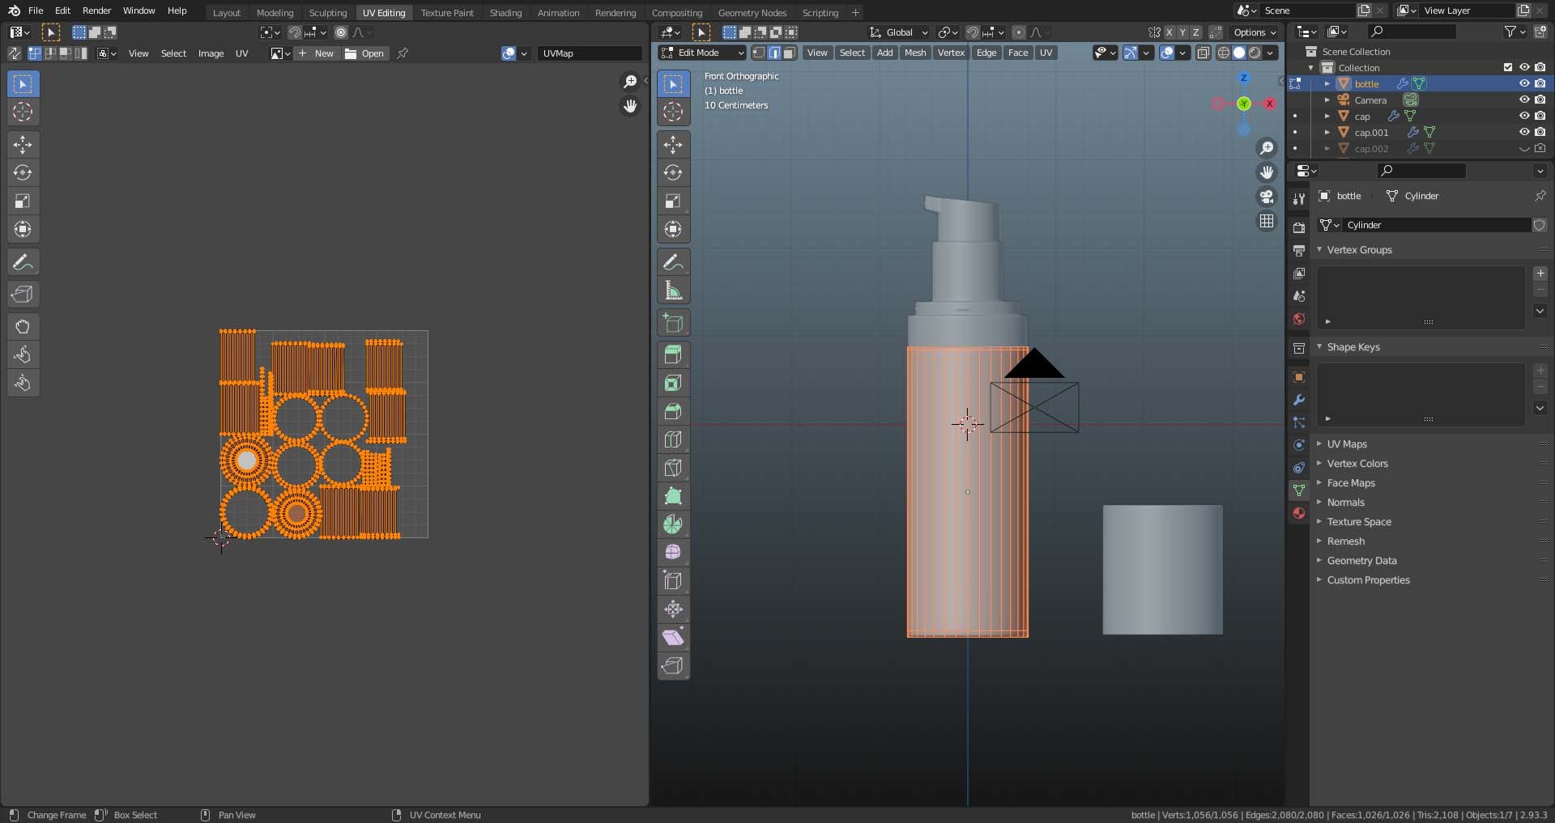Click the Cylinder mesh name field
This screenshot has width=1555, height=823.
point(1436,225)
